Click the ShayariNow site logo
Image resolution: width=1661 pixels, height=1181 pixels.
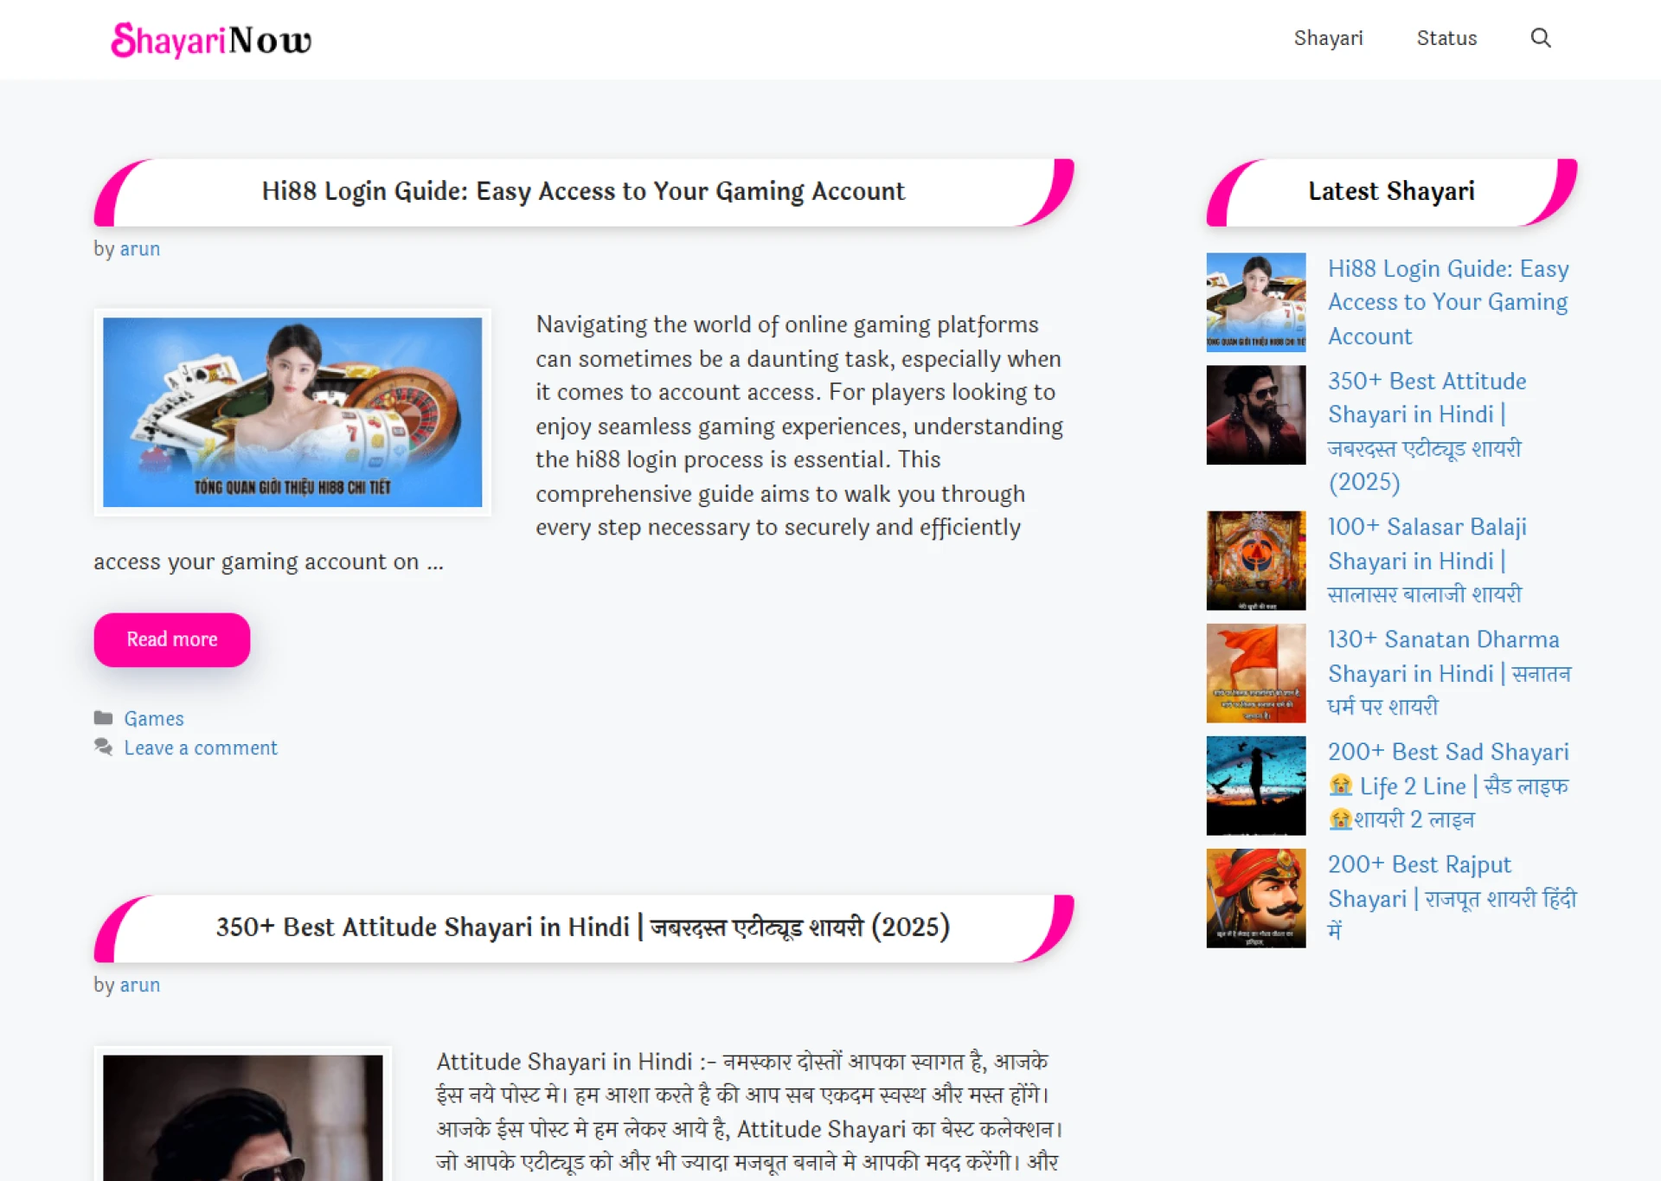tap(211, 40)
